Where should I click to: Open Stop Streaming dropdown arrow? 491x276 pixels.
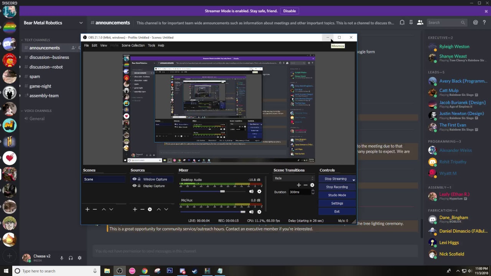click(x=354, y=179)
